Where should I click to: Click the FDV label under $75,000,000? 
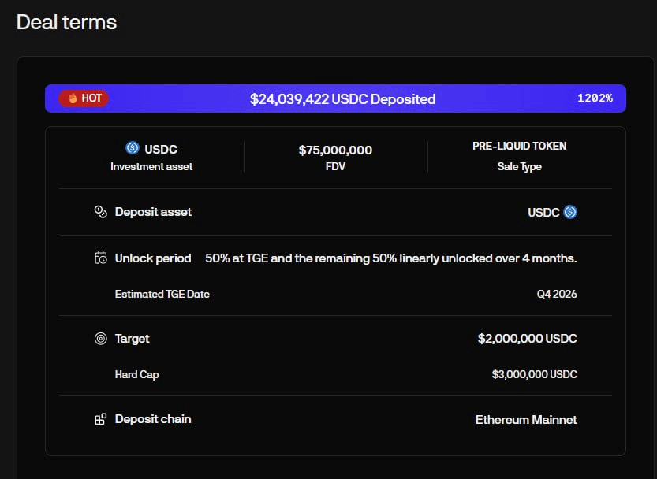pos(335,167)
